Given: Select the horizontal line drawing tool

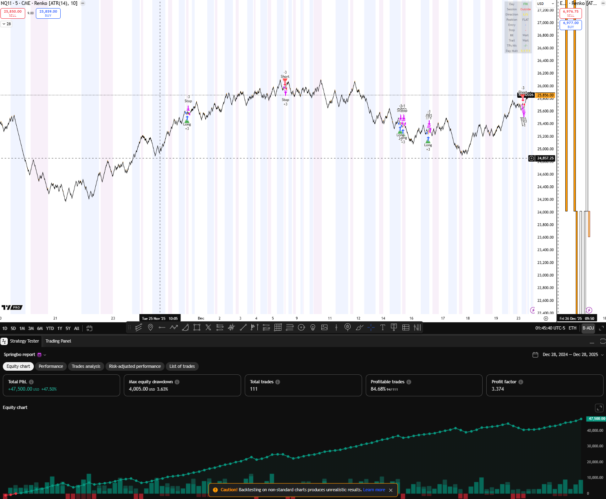Looking at the screenshot, I should click(x=162, y=328).
